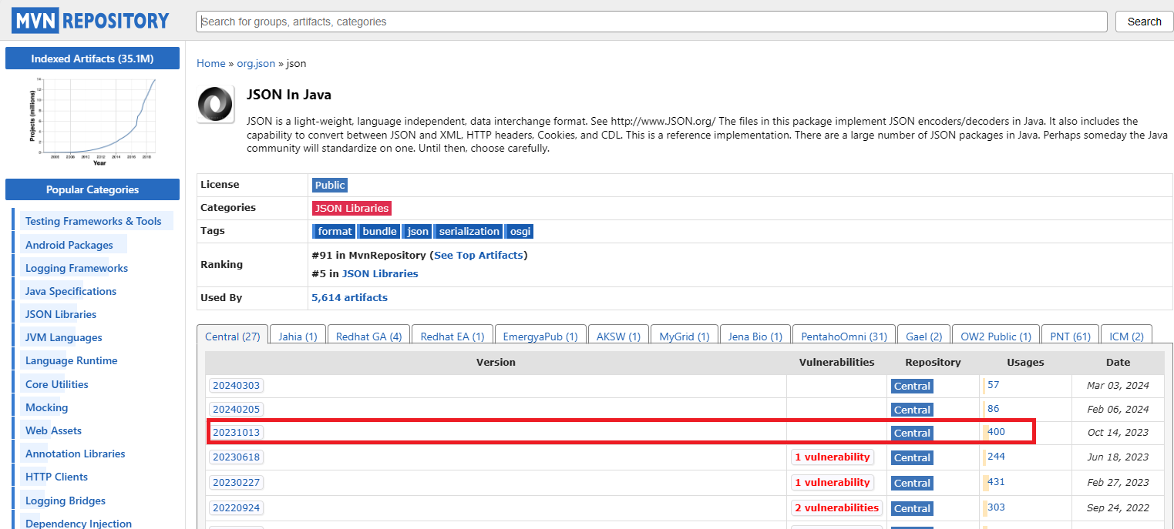Open 5,614 artifacts used-by link
The width and height of the screenshot is (1174, 529).
click(349, 297)
